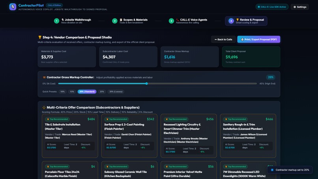Open Settings via the gear button

click(300, 7)
